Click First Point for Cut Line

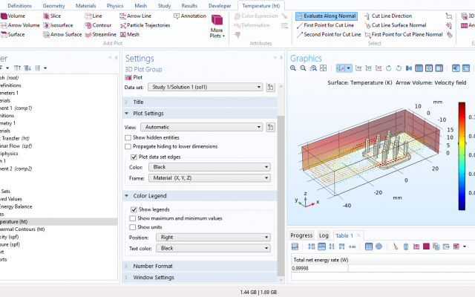pos(325,25)
